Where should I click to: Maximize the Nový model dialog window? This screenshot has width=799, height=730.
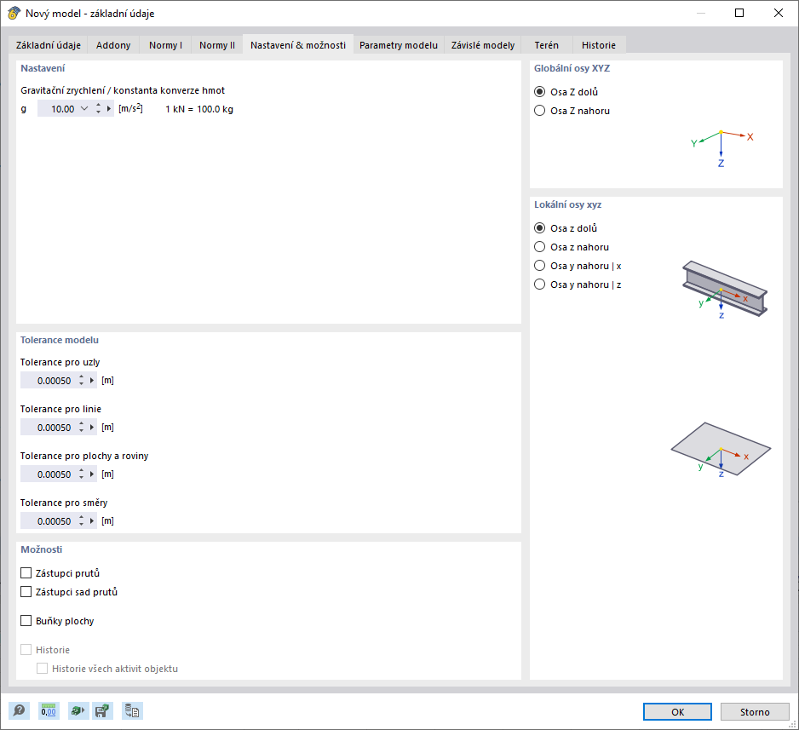739,14
